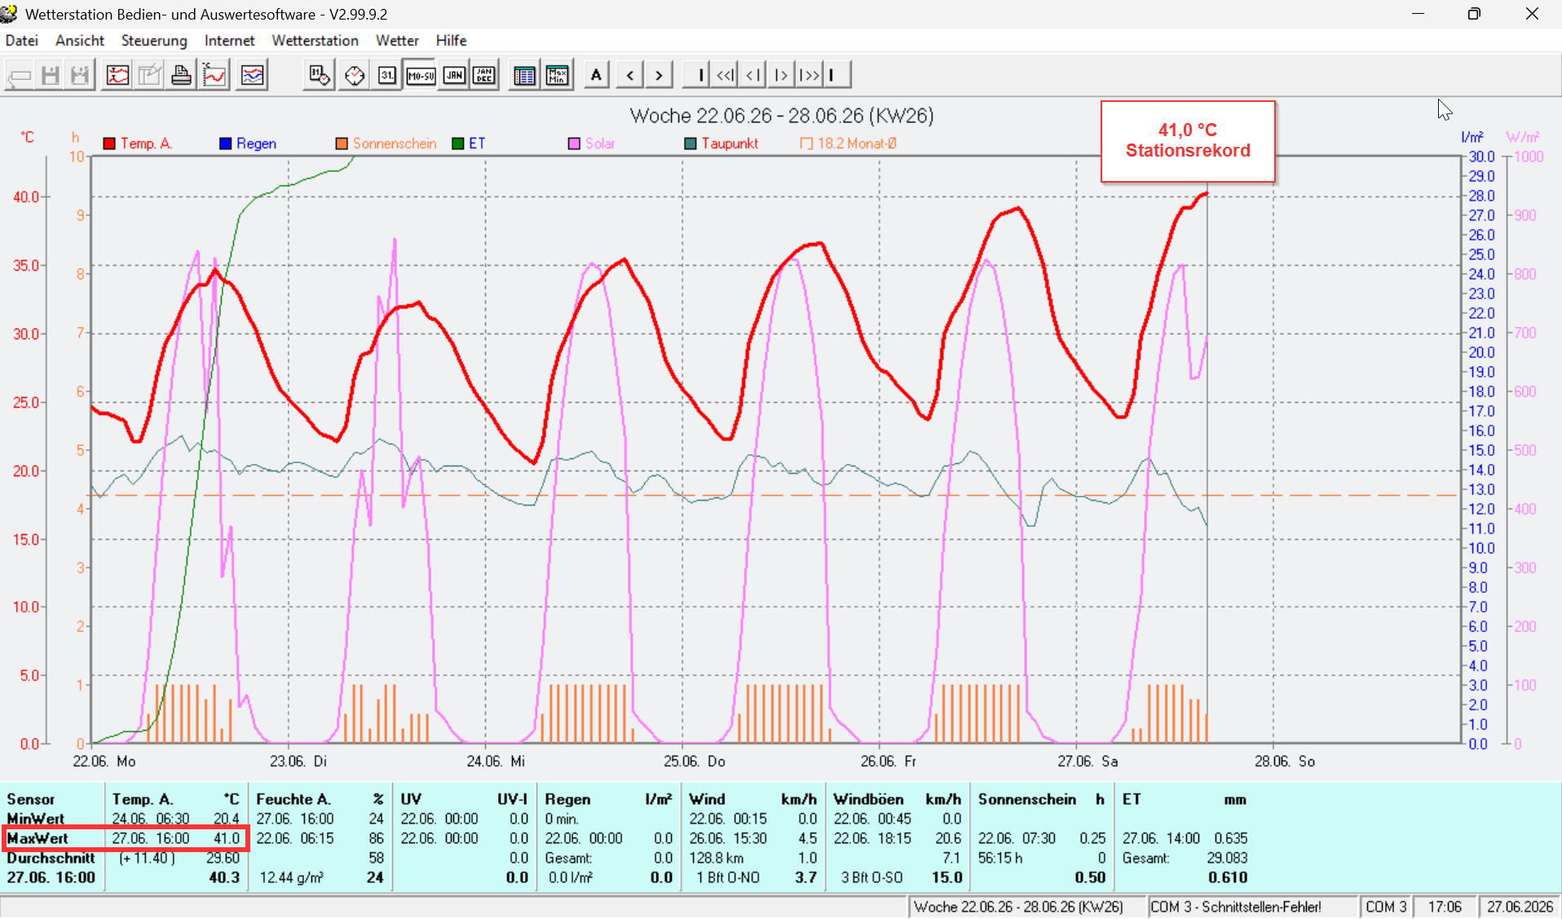Click the save diskette icon
Image resolution: width=1562 pixels, height=919 pixels.
pyautogui.click(x=51, y=76)
